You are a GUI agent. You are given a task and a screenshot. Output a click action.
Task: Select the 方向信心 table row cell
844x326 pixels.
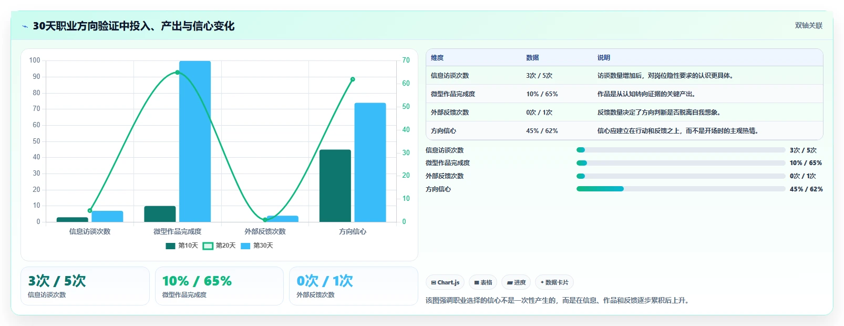pyautogui.click(x=444, y=131)
